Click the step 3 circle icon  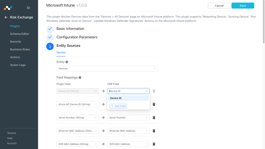[x=50, y=46]
